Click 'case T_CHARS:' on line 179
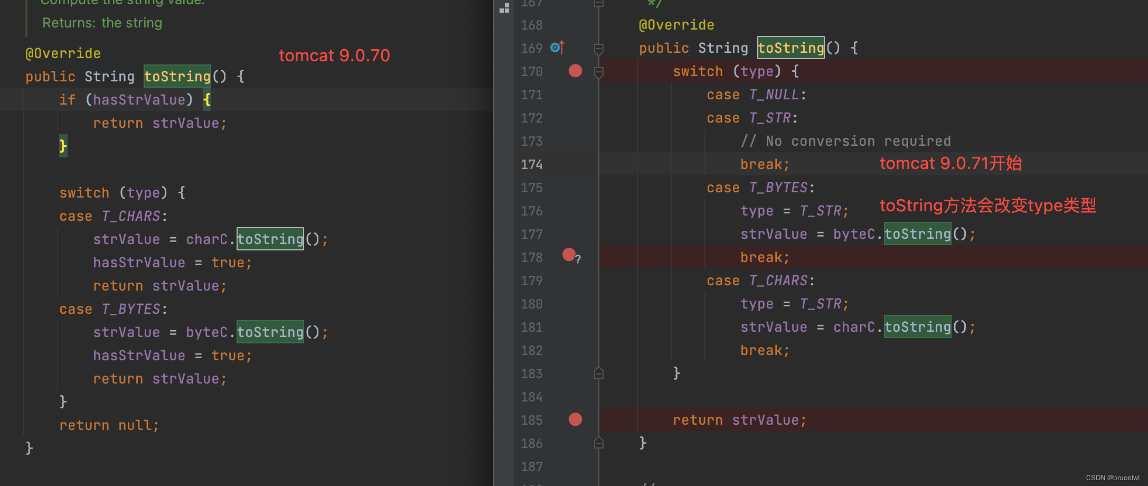The image size is (1148, 486). tap(761, 281)
